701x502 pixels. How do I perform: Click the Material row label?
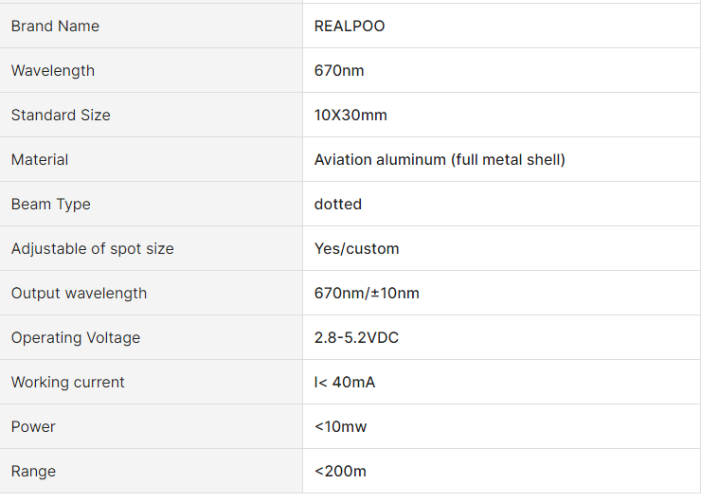[x=40, y=160]
